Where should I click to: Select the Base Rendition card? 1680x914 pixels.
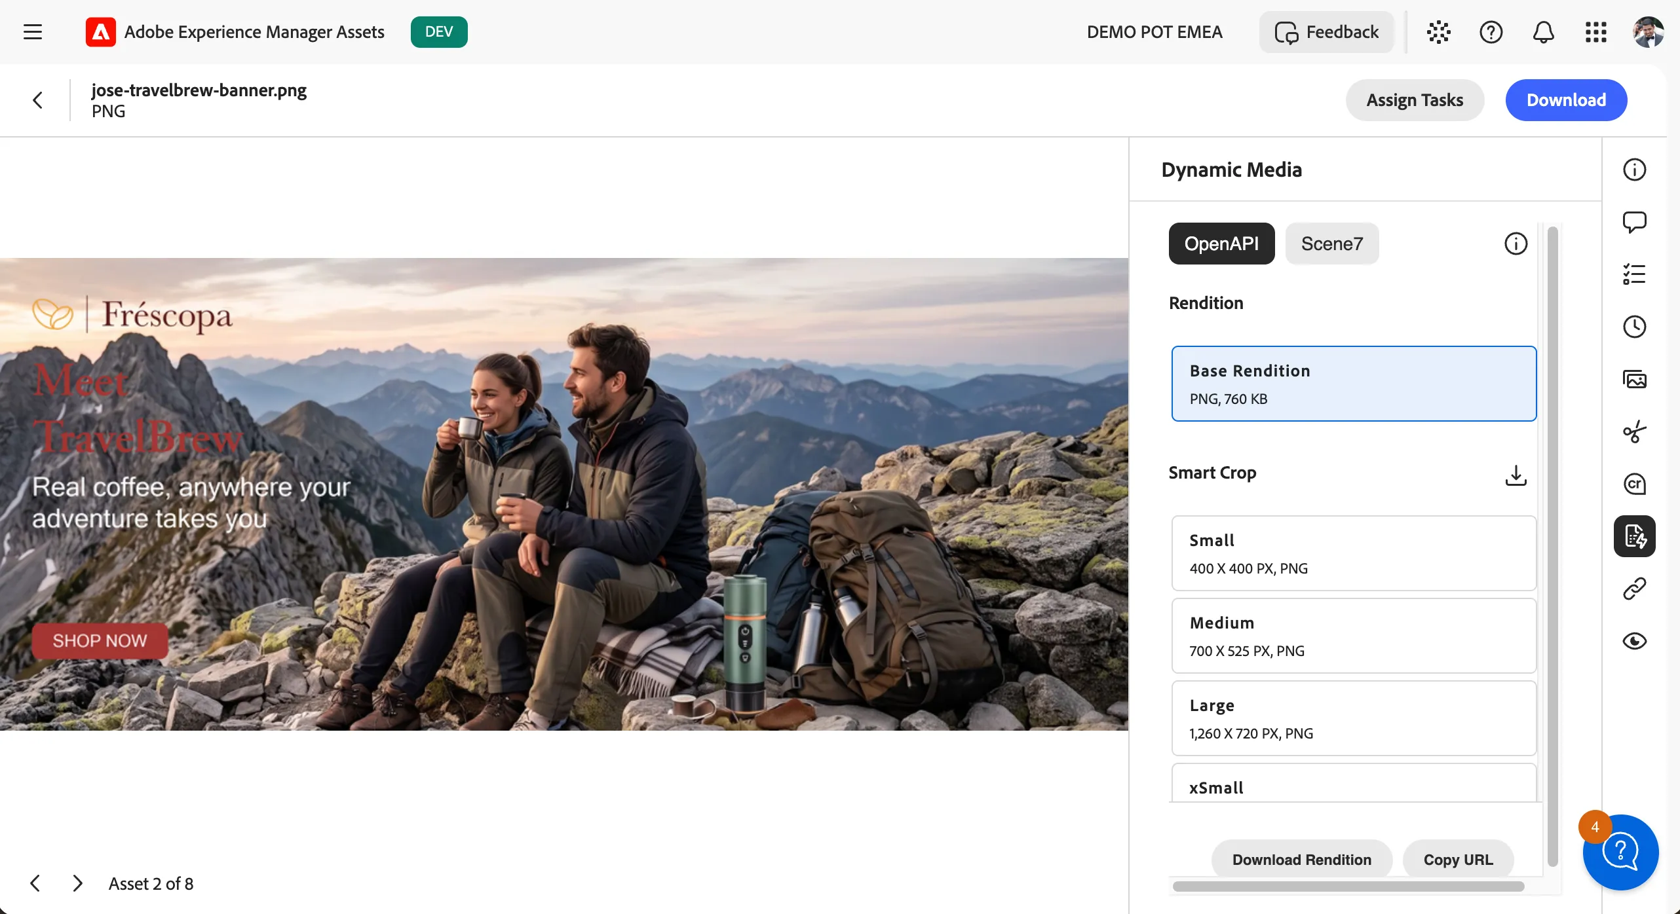click(1354, 384)
